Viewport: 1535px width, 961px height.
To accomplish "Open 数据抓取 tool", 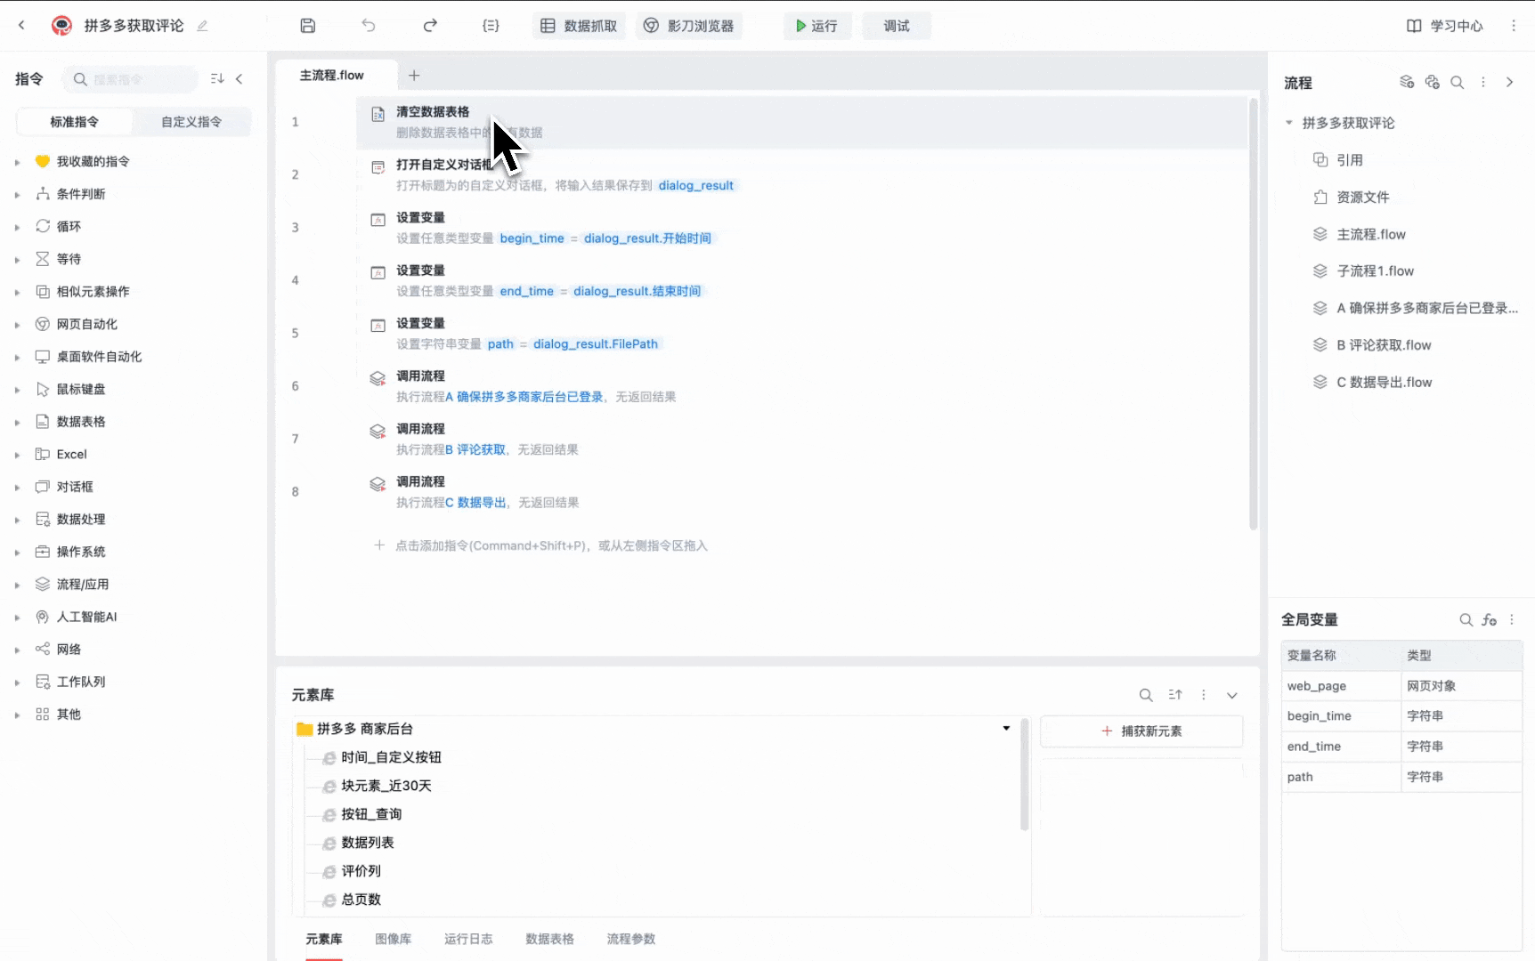I will coord(579,26).
